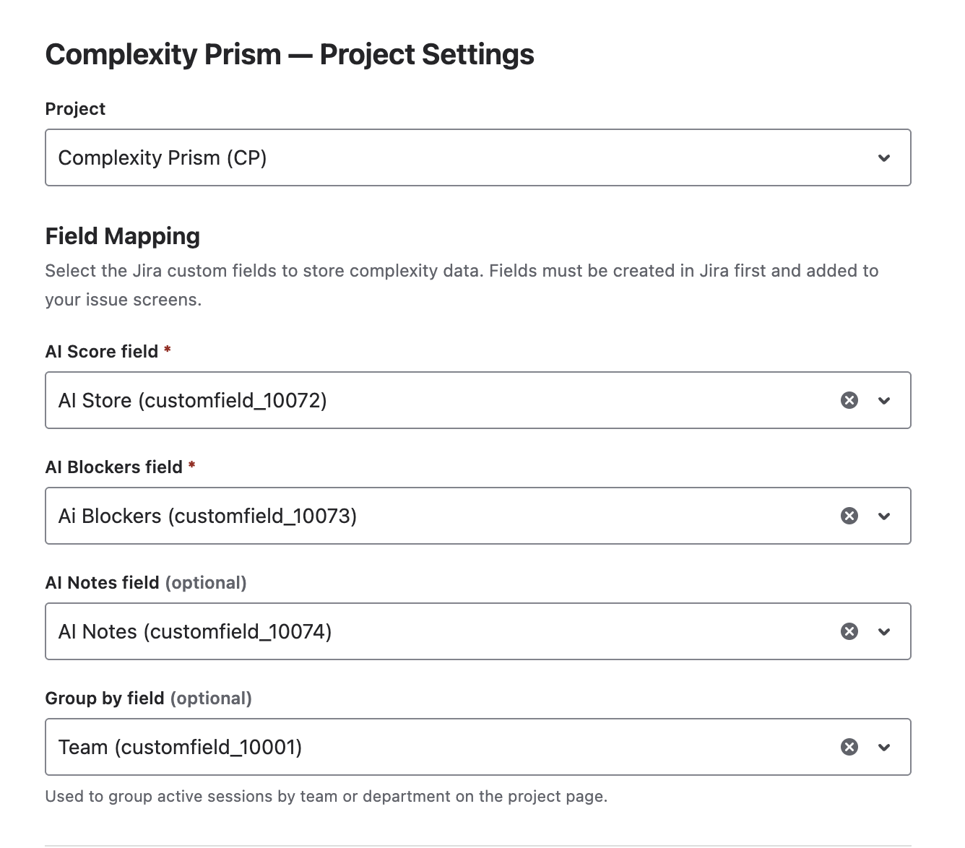This screenshot has width=965, height=848.
Task: Expand the AI Notes field dropdown chevron
Action: (x=883, y=631)
